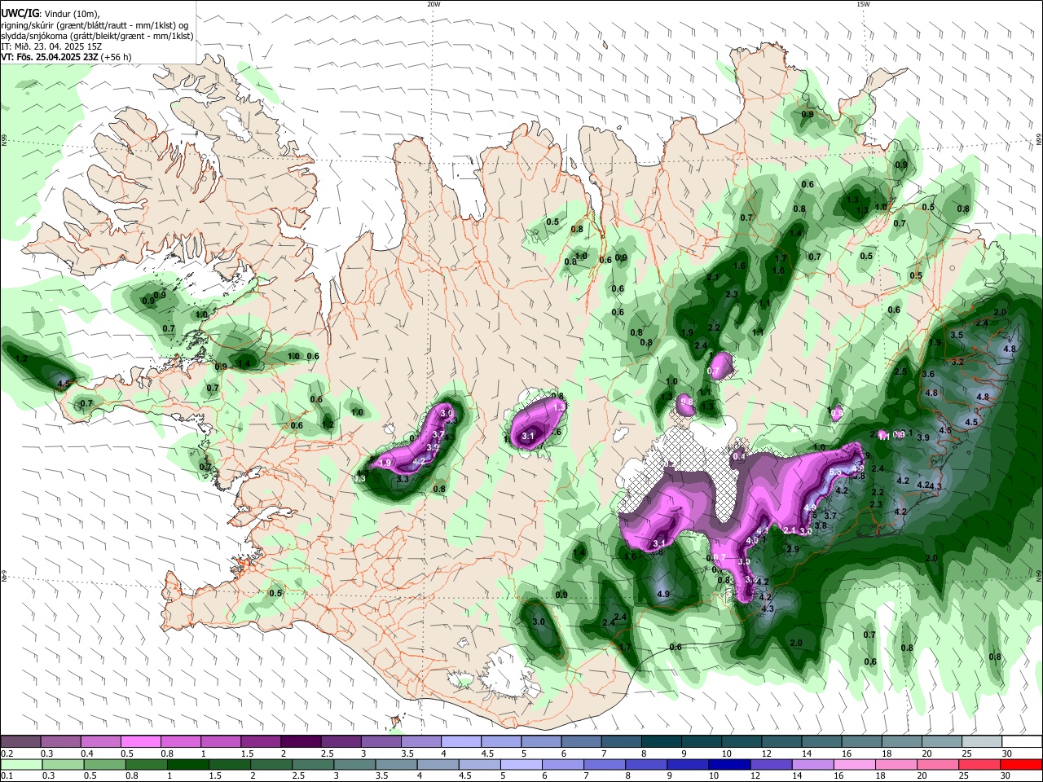Click the 'UWC/IG: Vindur (10m)' title text
Image resolution: width=1043 pixels, height=782 pixels.
point(50,14)
